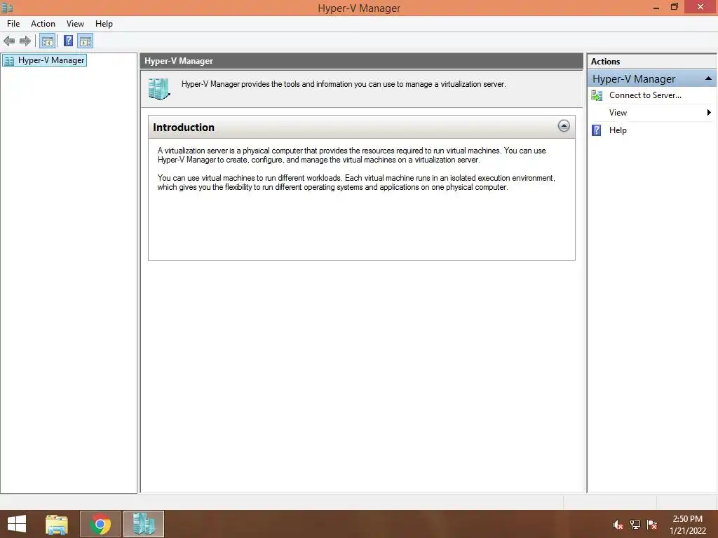Open the Windows Start button
This screenshot has width=718, height=538.
click(17, 524)
